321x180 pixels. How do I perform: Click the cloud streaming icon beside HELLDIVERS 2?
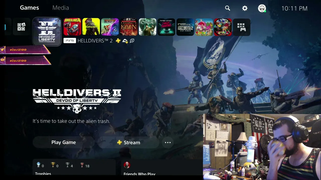coord(125,41)
